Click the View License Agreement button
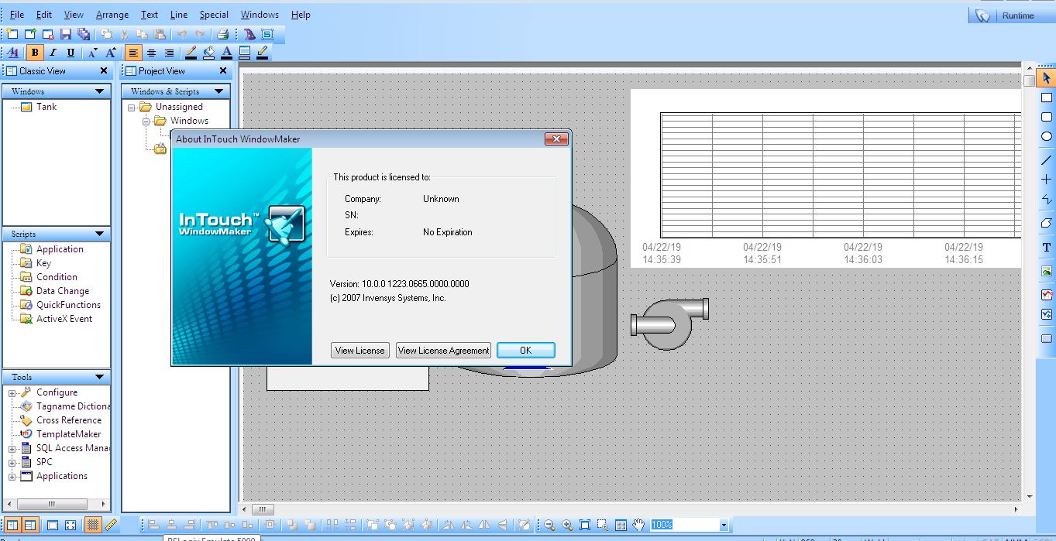1056x541 pixels. (444, 351)
